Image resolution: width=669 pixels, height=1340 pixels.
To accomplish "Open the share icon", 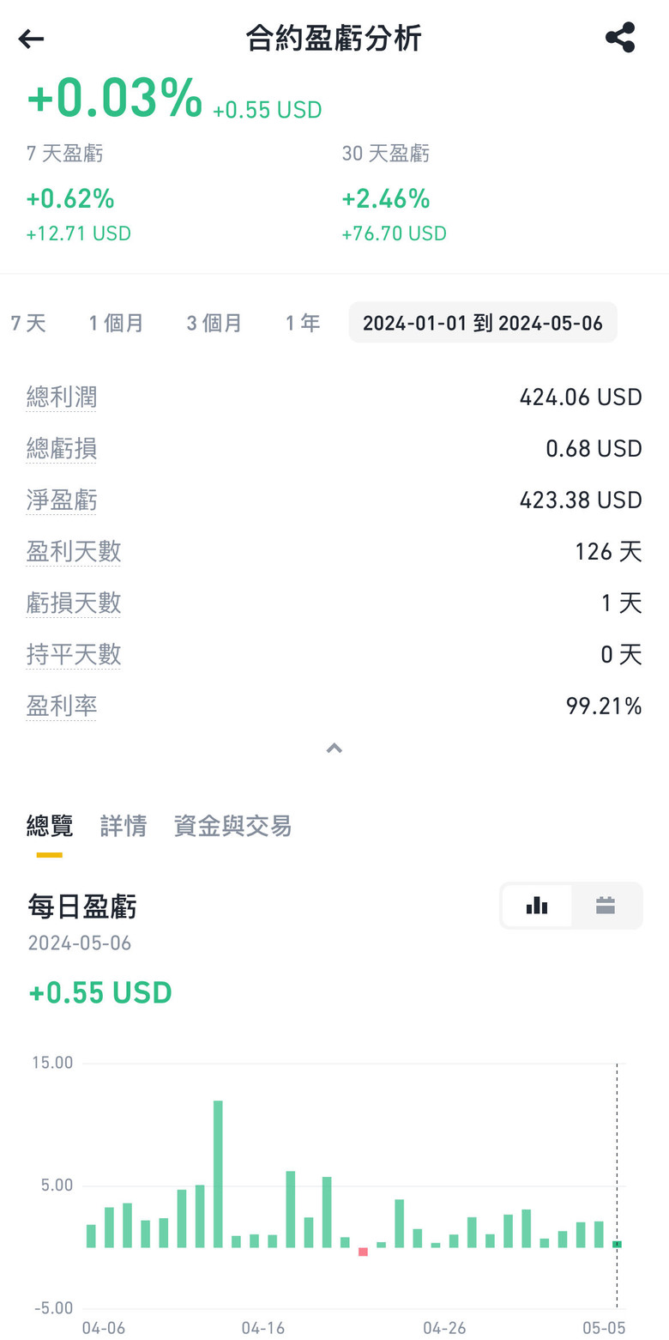I will coord(619,39).
